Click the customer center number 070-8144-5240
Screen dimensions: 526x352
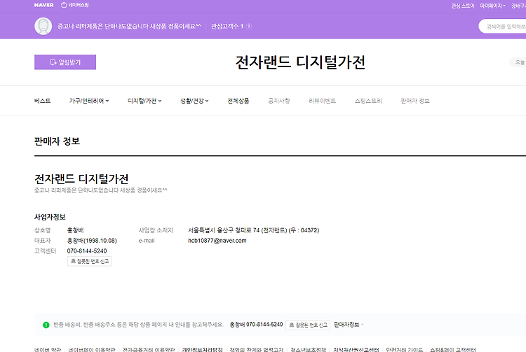coord(87,251)
